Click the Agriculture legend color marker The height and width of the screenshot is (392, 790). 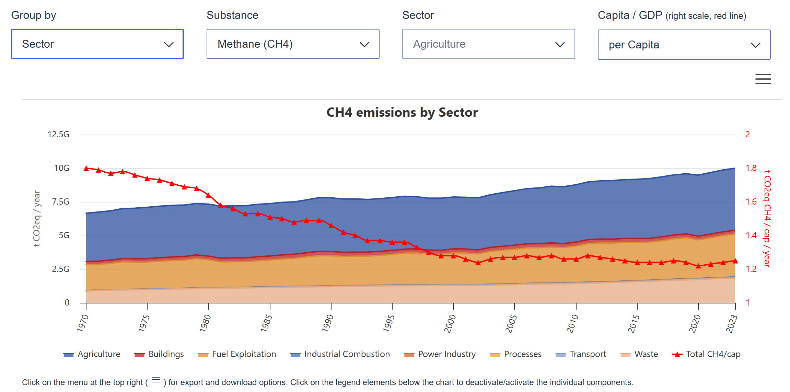coord(69,355)
